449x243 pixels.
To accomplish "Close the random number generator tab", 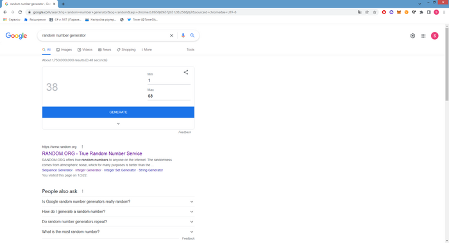I will pos(54,4).
